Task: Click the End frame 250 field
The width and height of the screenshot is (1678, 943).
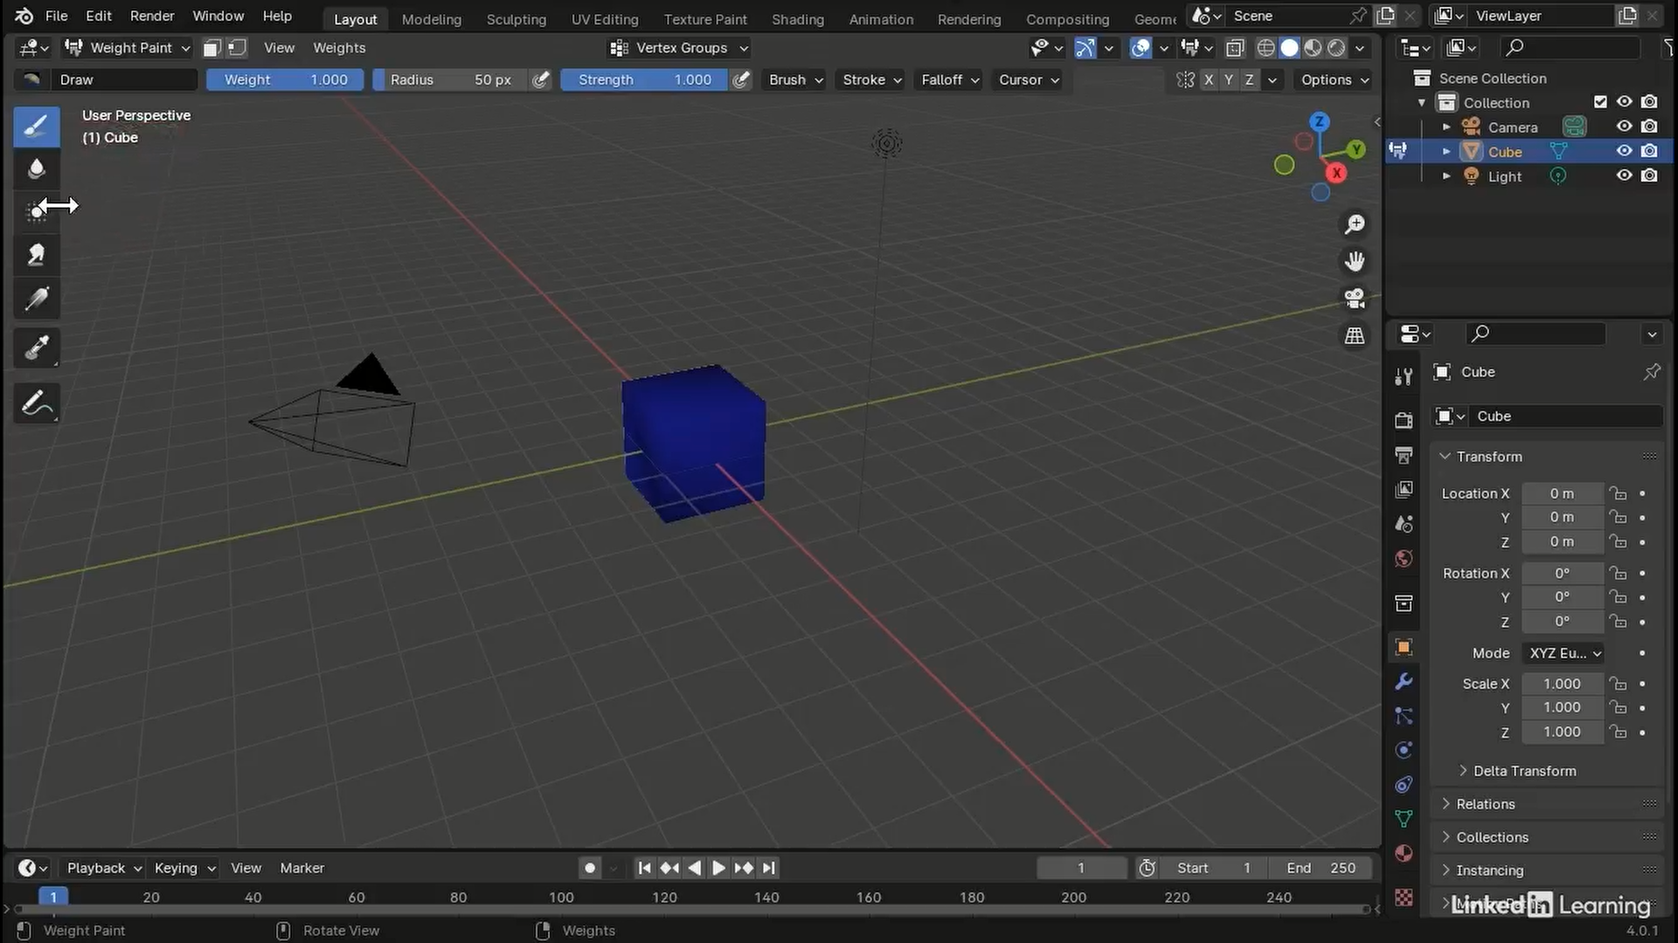Action: tap(1321, 868)
